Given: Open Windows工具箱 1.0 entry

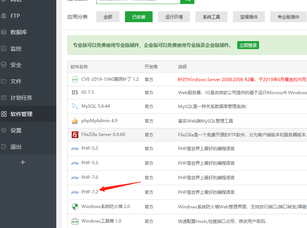Looking at the screenshot, I should [101, 221].
